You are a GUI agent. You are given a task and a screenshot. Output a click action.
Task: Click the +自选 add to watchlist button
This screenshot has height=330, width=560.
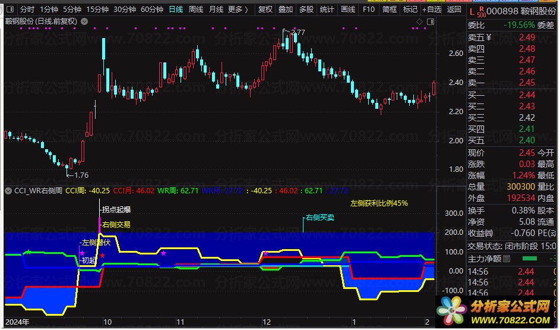[x=431, y=10]
